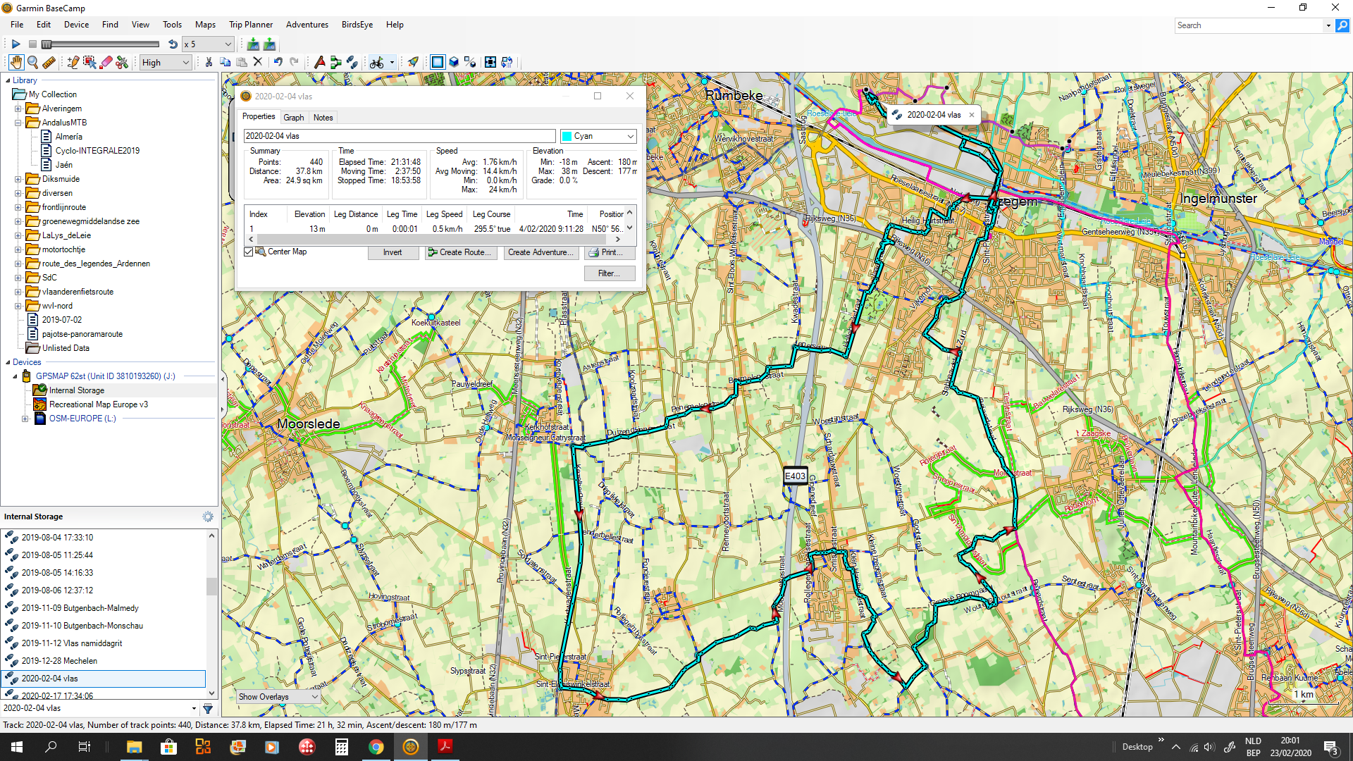Expand the vlaanderenfietsroute folder
This screenshot has width=1353, height=761.
[18, 292]
